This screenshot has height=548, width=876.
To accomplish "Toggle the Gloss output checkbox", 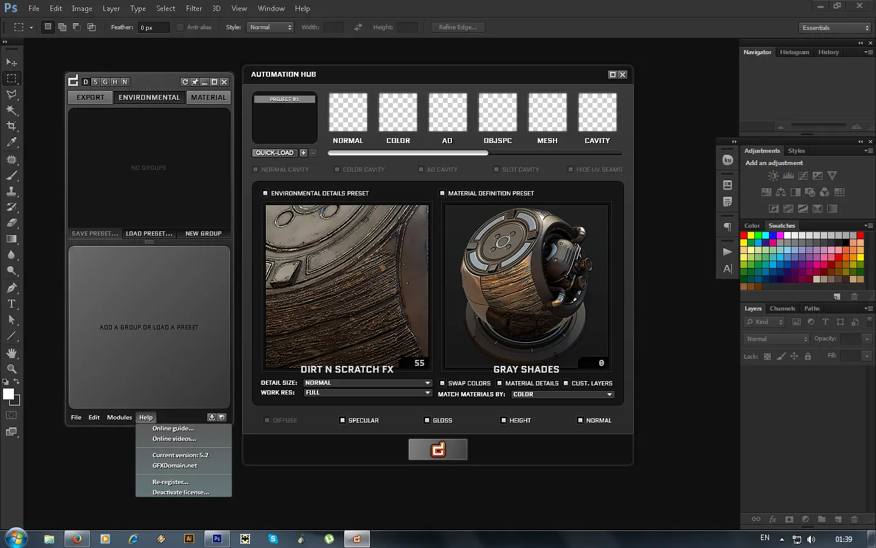I will [427, 421].
